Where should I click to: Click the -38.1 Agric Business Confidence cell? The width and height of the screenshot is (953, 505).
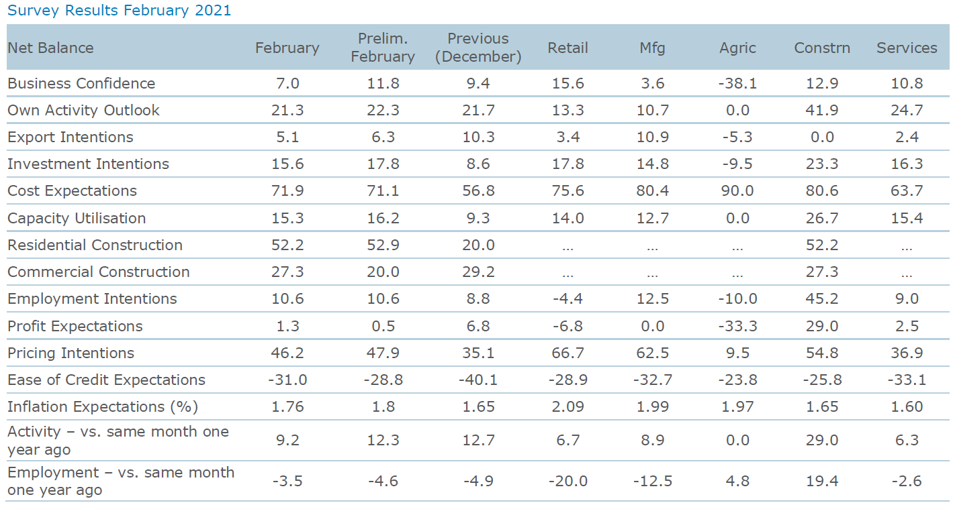(737, 83)
